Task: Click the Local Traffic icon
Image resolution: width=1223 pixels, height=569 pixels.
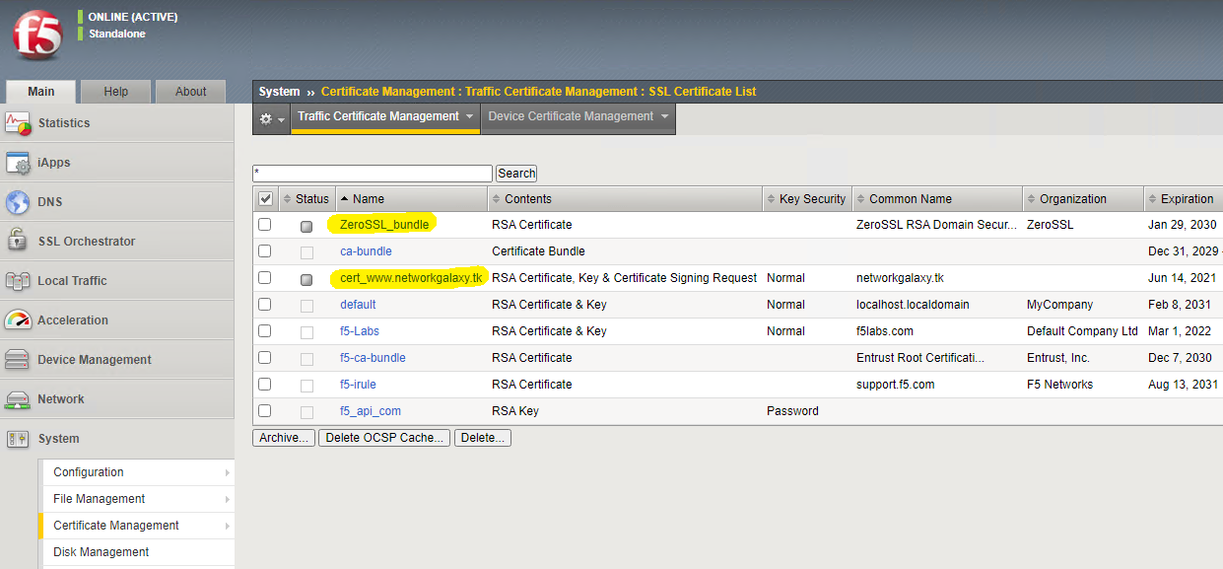Action: click(18, 281)
